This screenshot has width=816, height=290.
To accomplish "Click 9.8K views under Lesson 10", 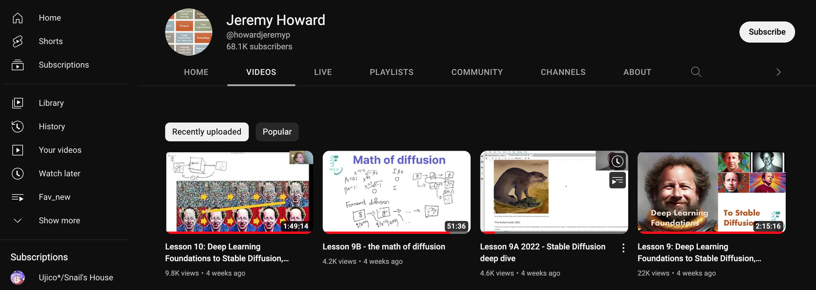I will [x=182, y=273].
